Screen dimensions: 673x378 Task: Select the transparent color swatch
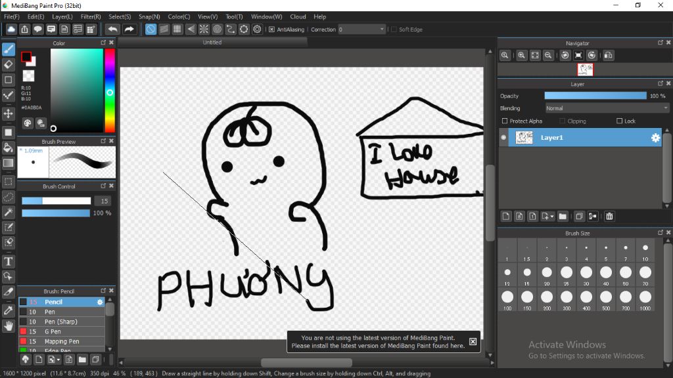click(x=28, y=76)
